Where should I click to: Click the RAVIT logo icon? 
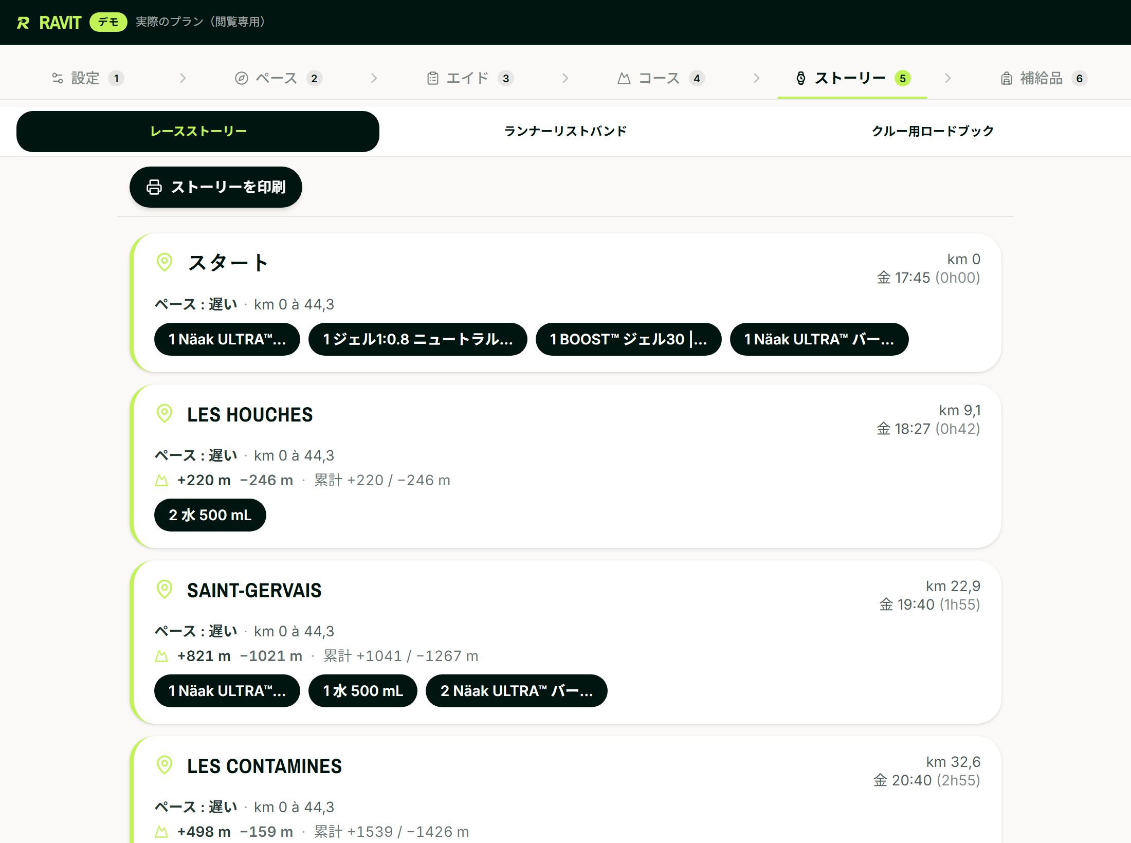pyautogui.click(x=23, y=23)
